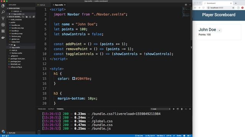Open the terminal selector dropdown showing node

pos(160,109)
